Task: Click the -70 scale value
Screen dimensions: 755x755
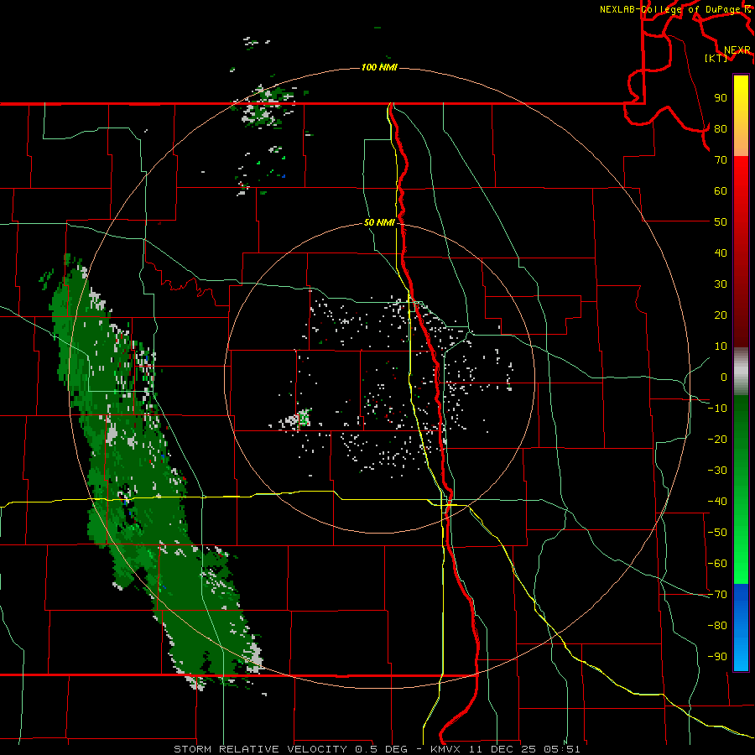Action: coord(717,595)
